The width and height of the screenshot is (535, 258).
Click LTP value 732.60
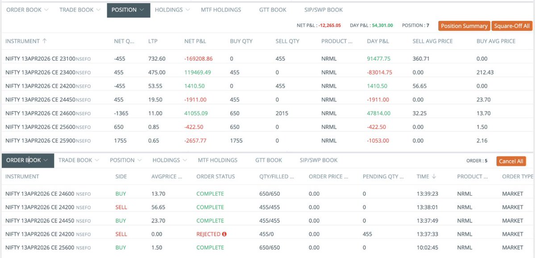click(157, 59)
